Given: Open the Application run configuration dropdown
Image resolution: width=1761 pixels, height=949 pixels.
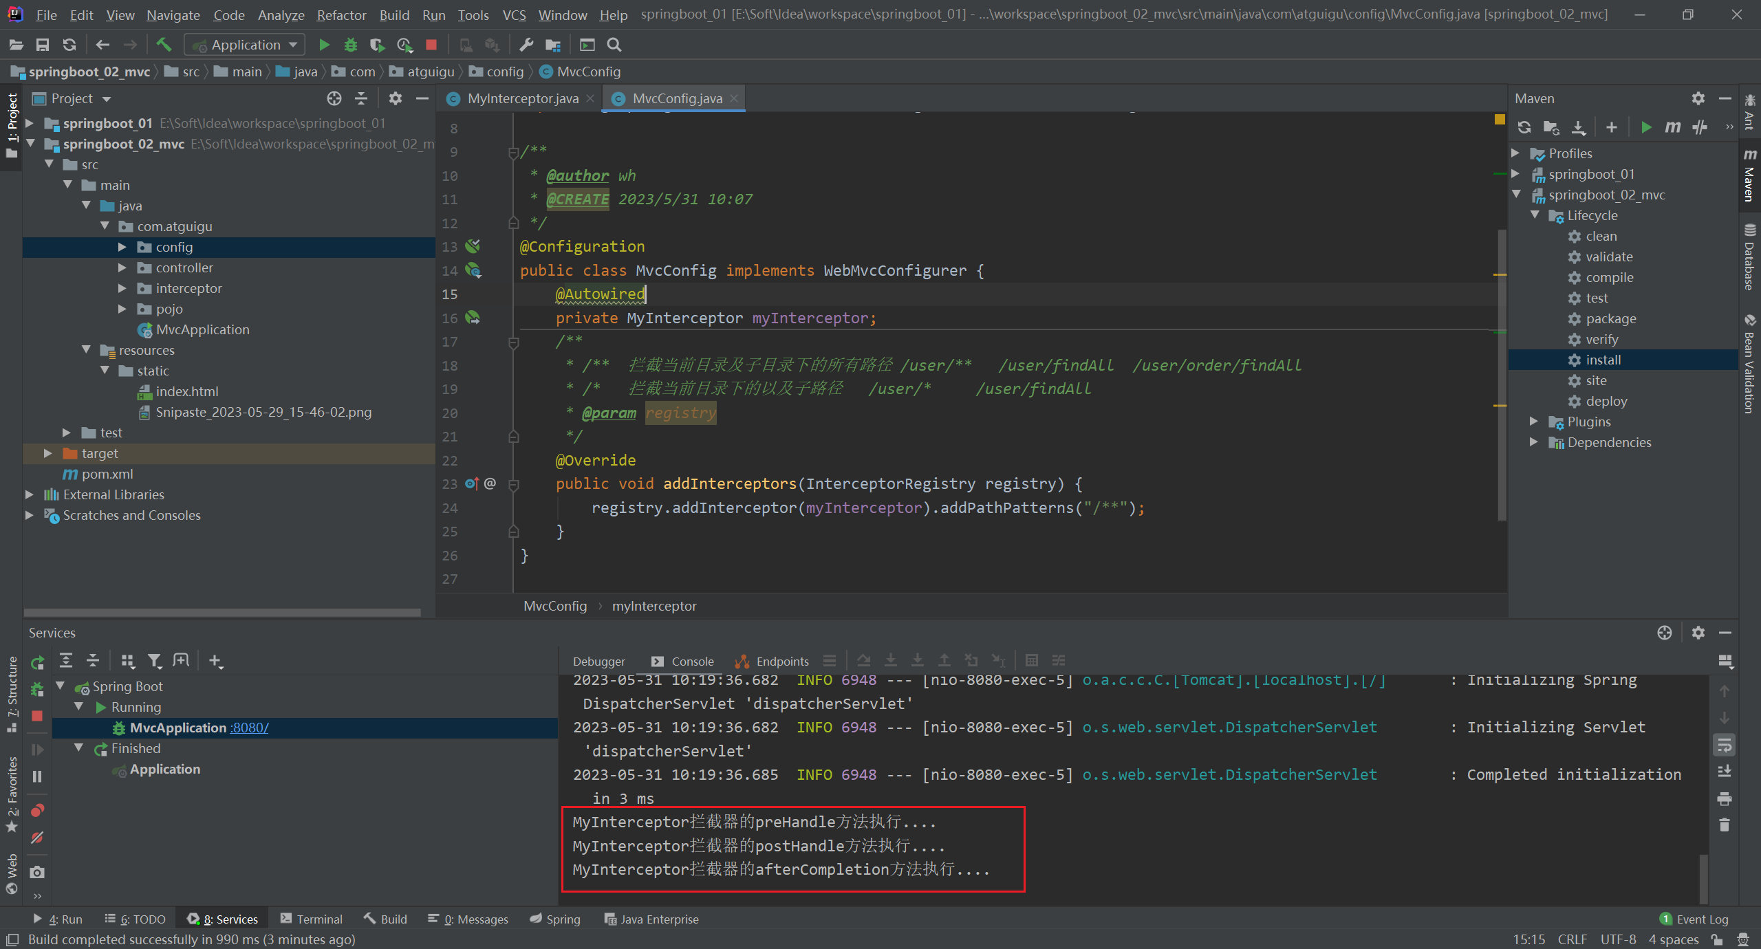Looking at the screenshot, I should [x=245, y=45].
